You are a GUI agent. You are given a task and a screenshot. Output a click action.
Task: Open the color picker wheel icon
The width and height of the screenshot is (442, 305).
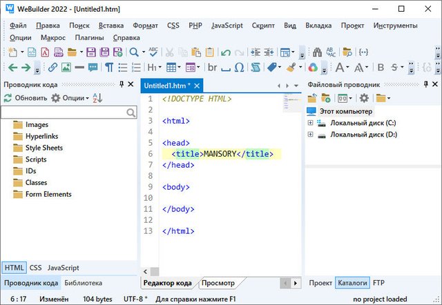pyautogui.click(x=314, y=68)
